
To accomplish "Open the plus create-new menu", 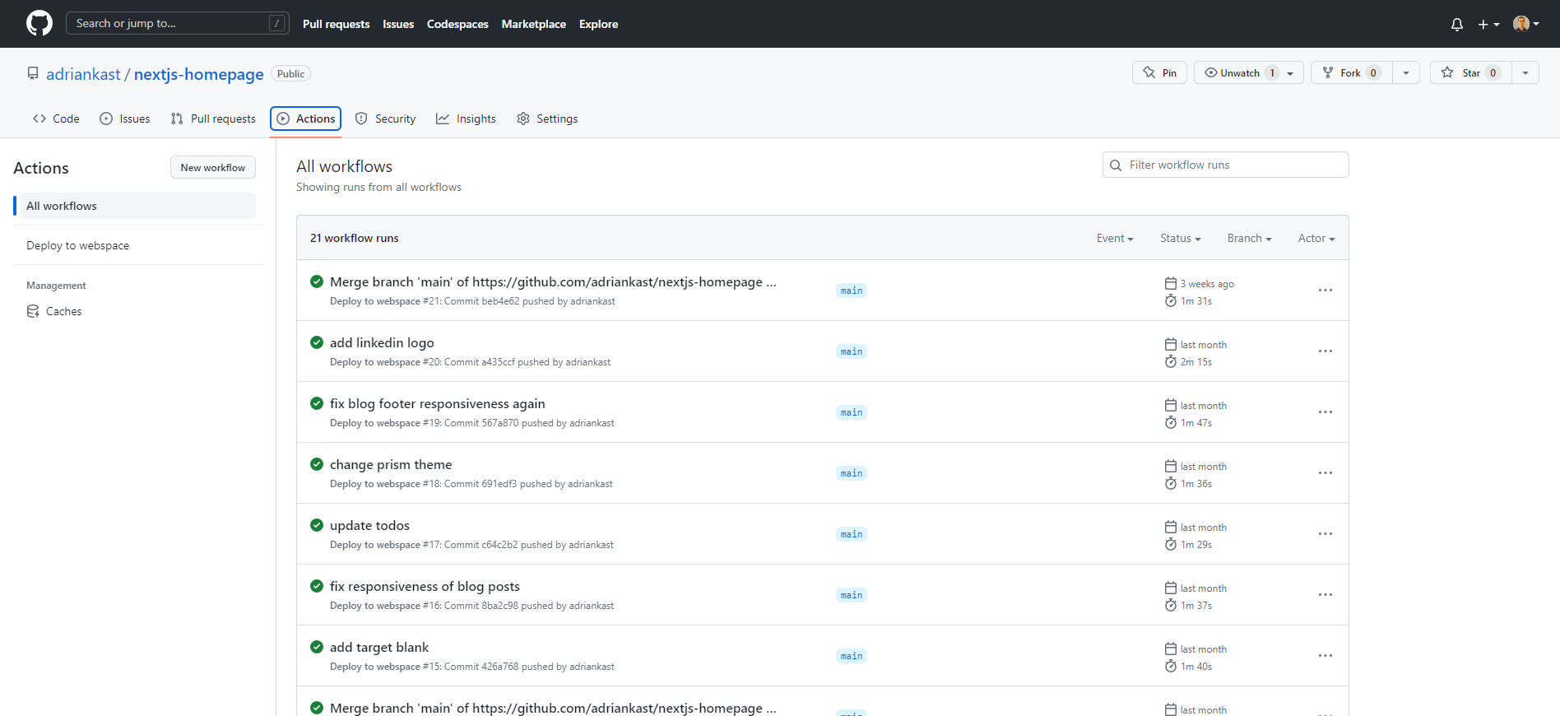I will (1488, 24).
